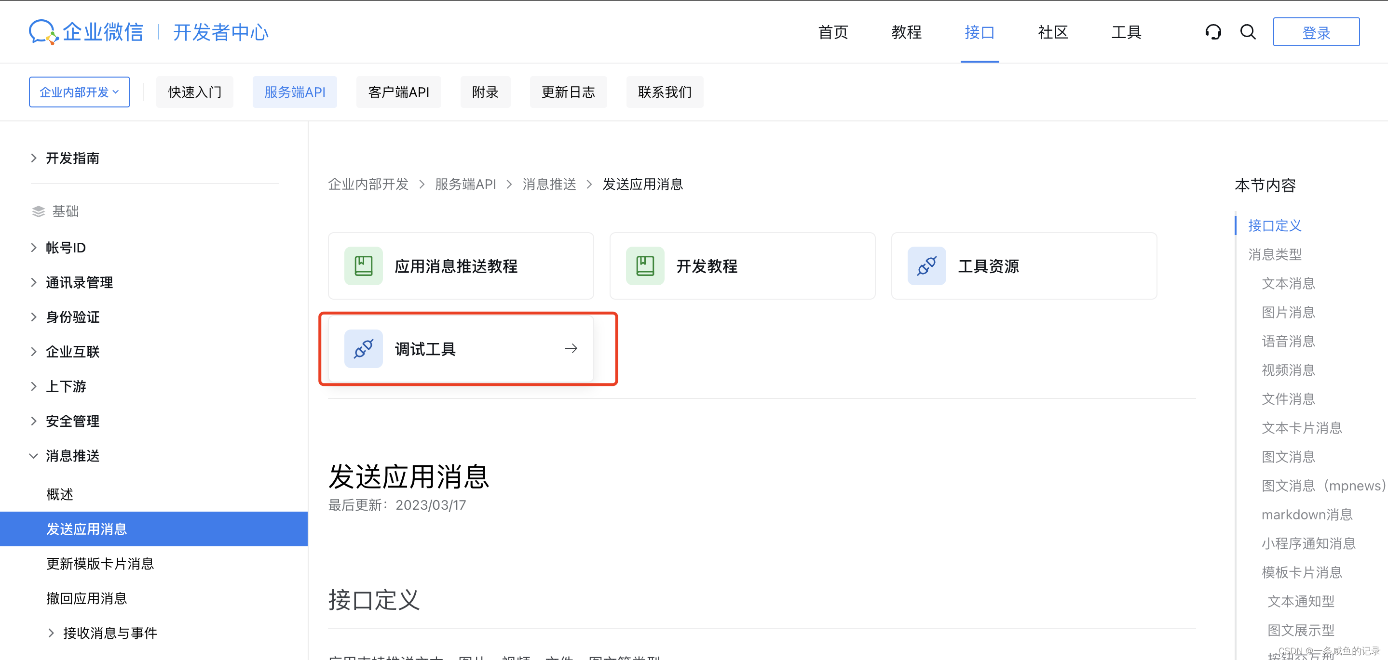Expand the 开发指南 tree section
Image resolution: width=1388 pixels, height=660 pixels.
pos(34,158)
